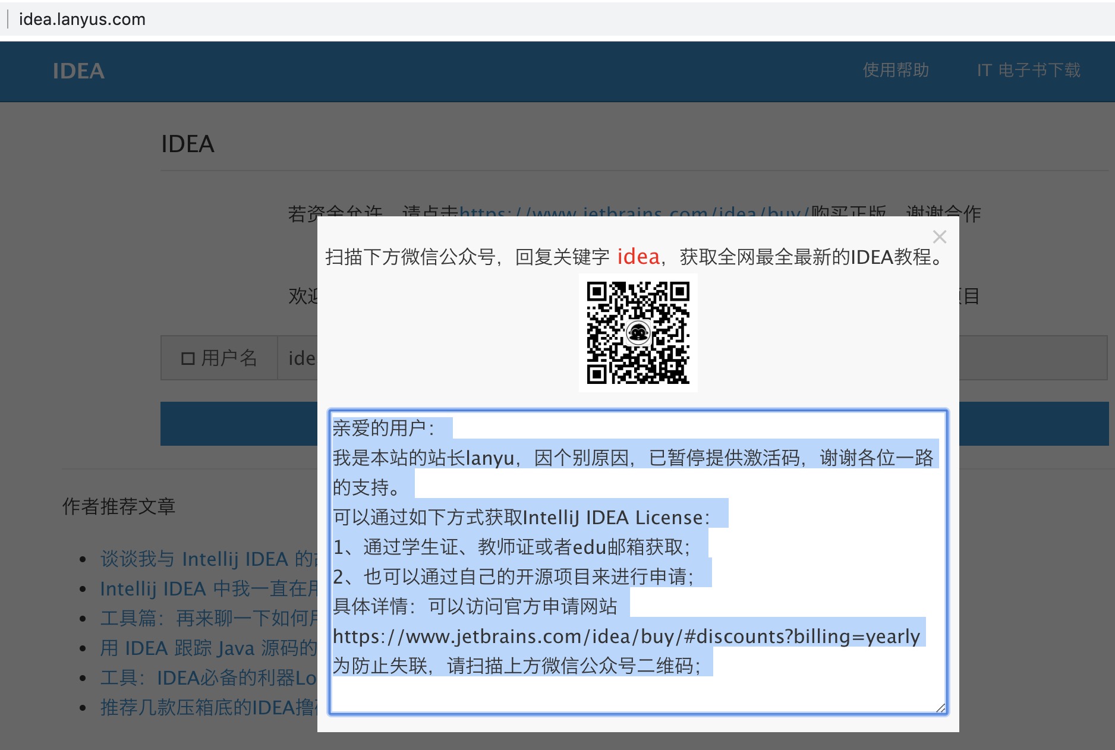Open article 推荐几款压箱底的IDEA

point(208,707)
